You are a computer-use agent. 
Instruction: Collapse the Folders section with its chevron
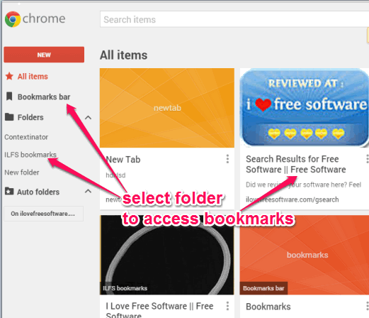point(88,117)
